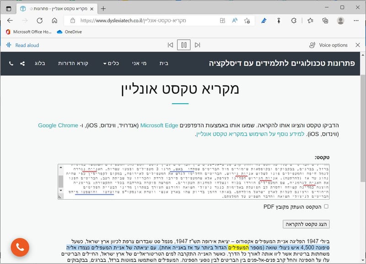Skip to the next paragraph in Read aloud
Viewport: 366px width, 264px height.
click(x=197, y=45)
